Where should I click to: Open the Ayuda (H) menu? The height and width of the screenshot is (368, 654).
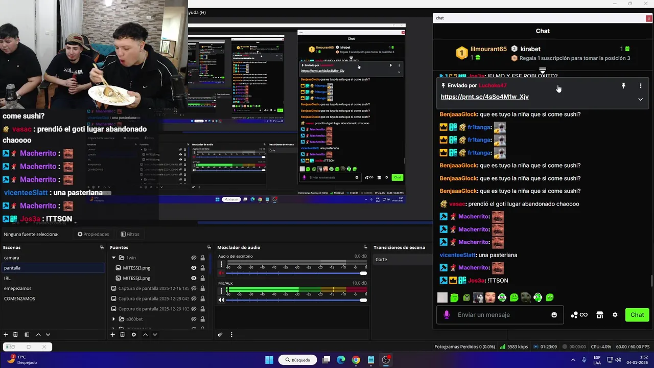(x=197, y=12)
